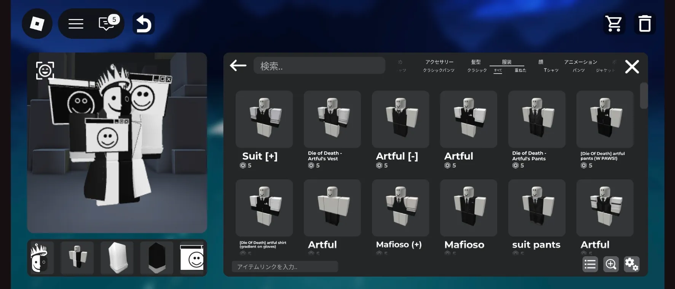Click the catalog panel scrollbar
The width and height of the screenshot is (675, 289).
(644, 96)
